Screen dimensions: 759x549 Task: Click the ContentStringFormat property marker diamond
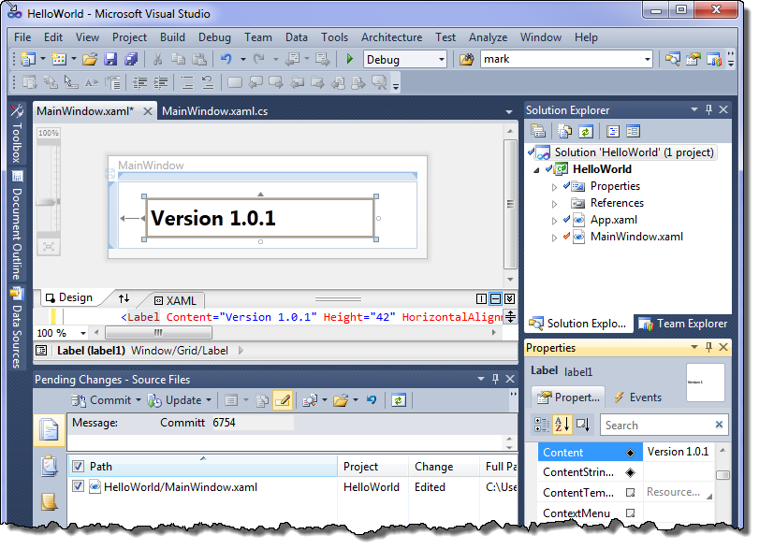tap(630, 472)
